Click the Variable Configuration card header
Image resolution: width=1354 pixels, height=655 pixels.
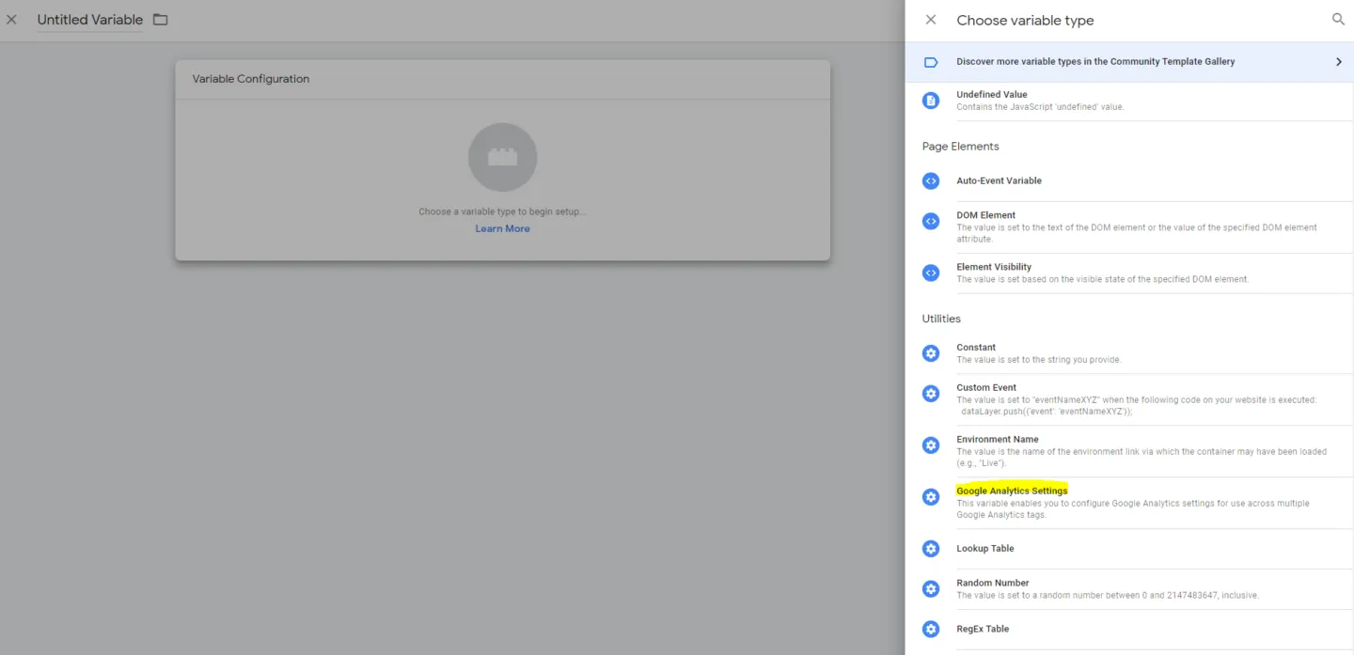(502, 79)
